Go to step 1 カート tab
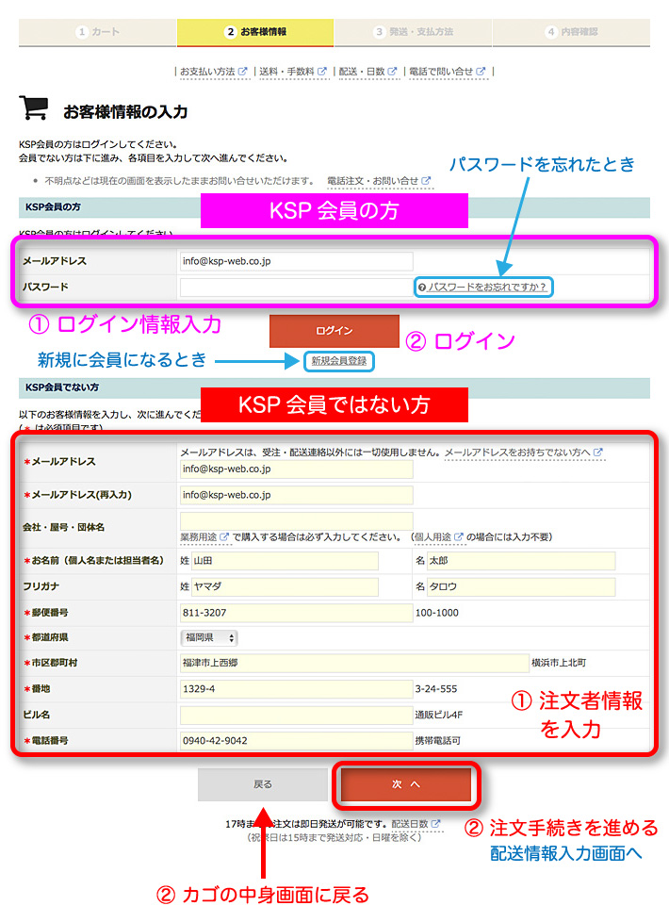Screen dimensions: 669x922 coord(98,32)
